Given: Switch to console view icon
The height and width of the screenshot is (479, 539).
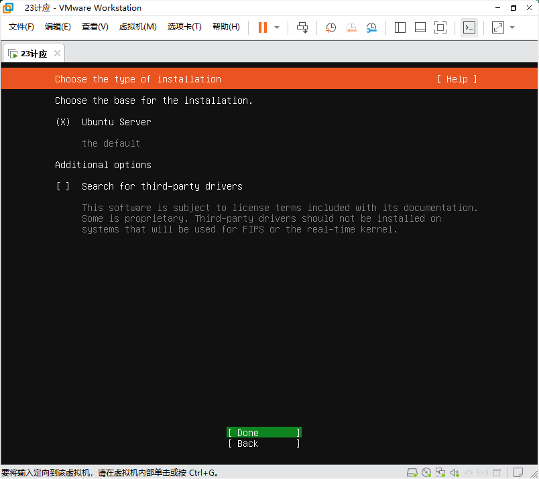Looking at the screenshot, I should (469, 27).
